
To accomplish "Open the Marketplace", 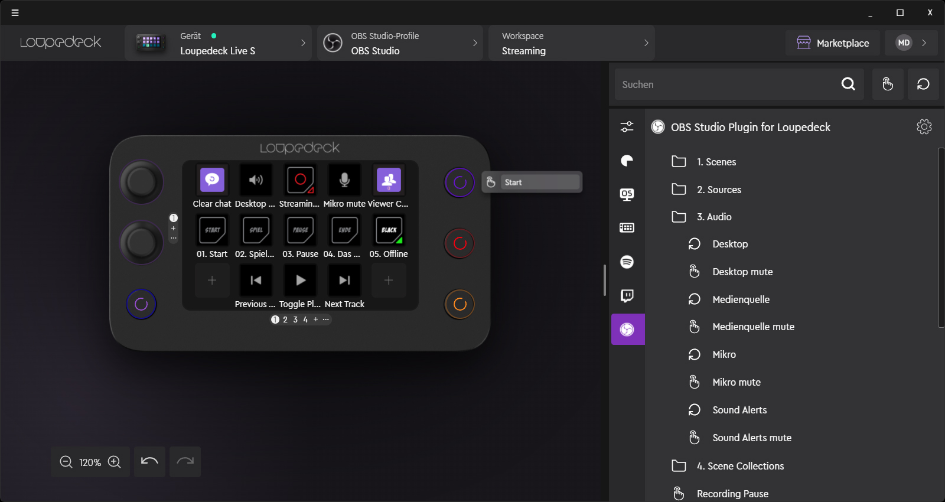I will coord(833,43).
